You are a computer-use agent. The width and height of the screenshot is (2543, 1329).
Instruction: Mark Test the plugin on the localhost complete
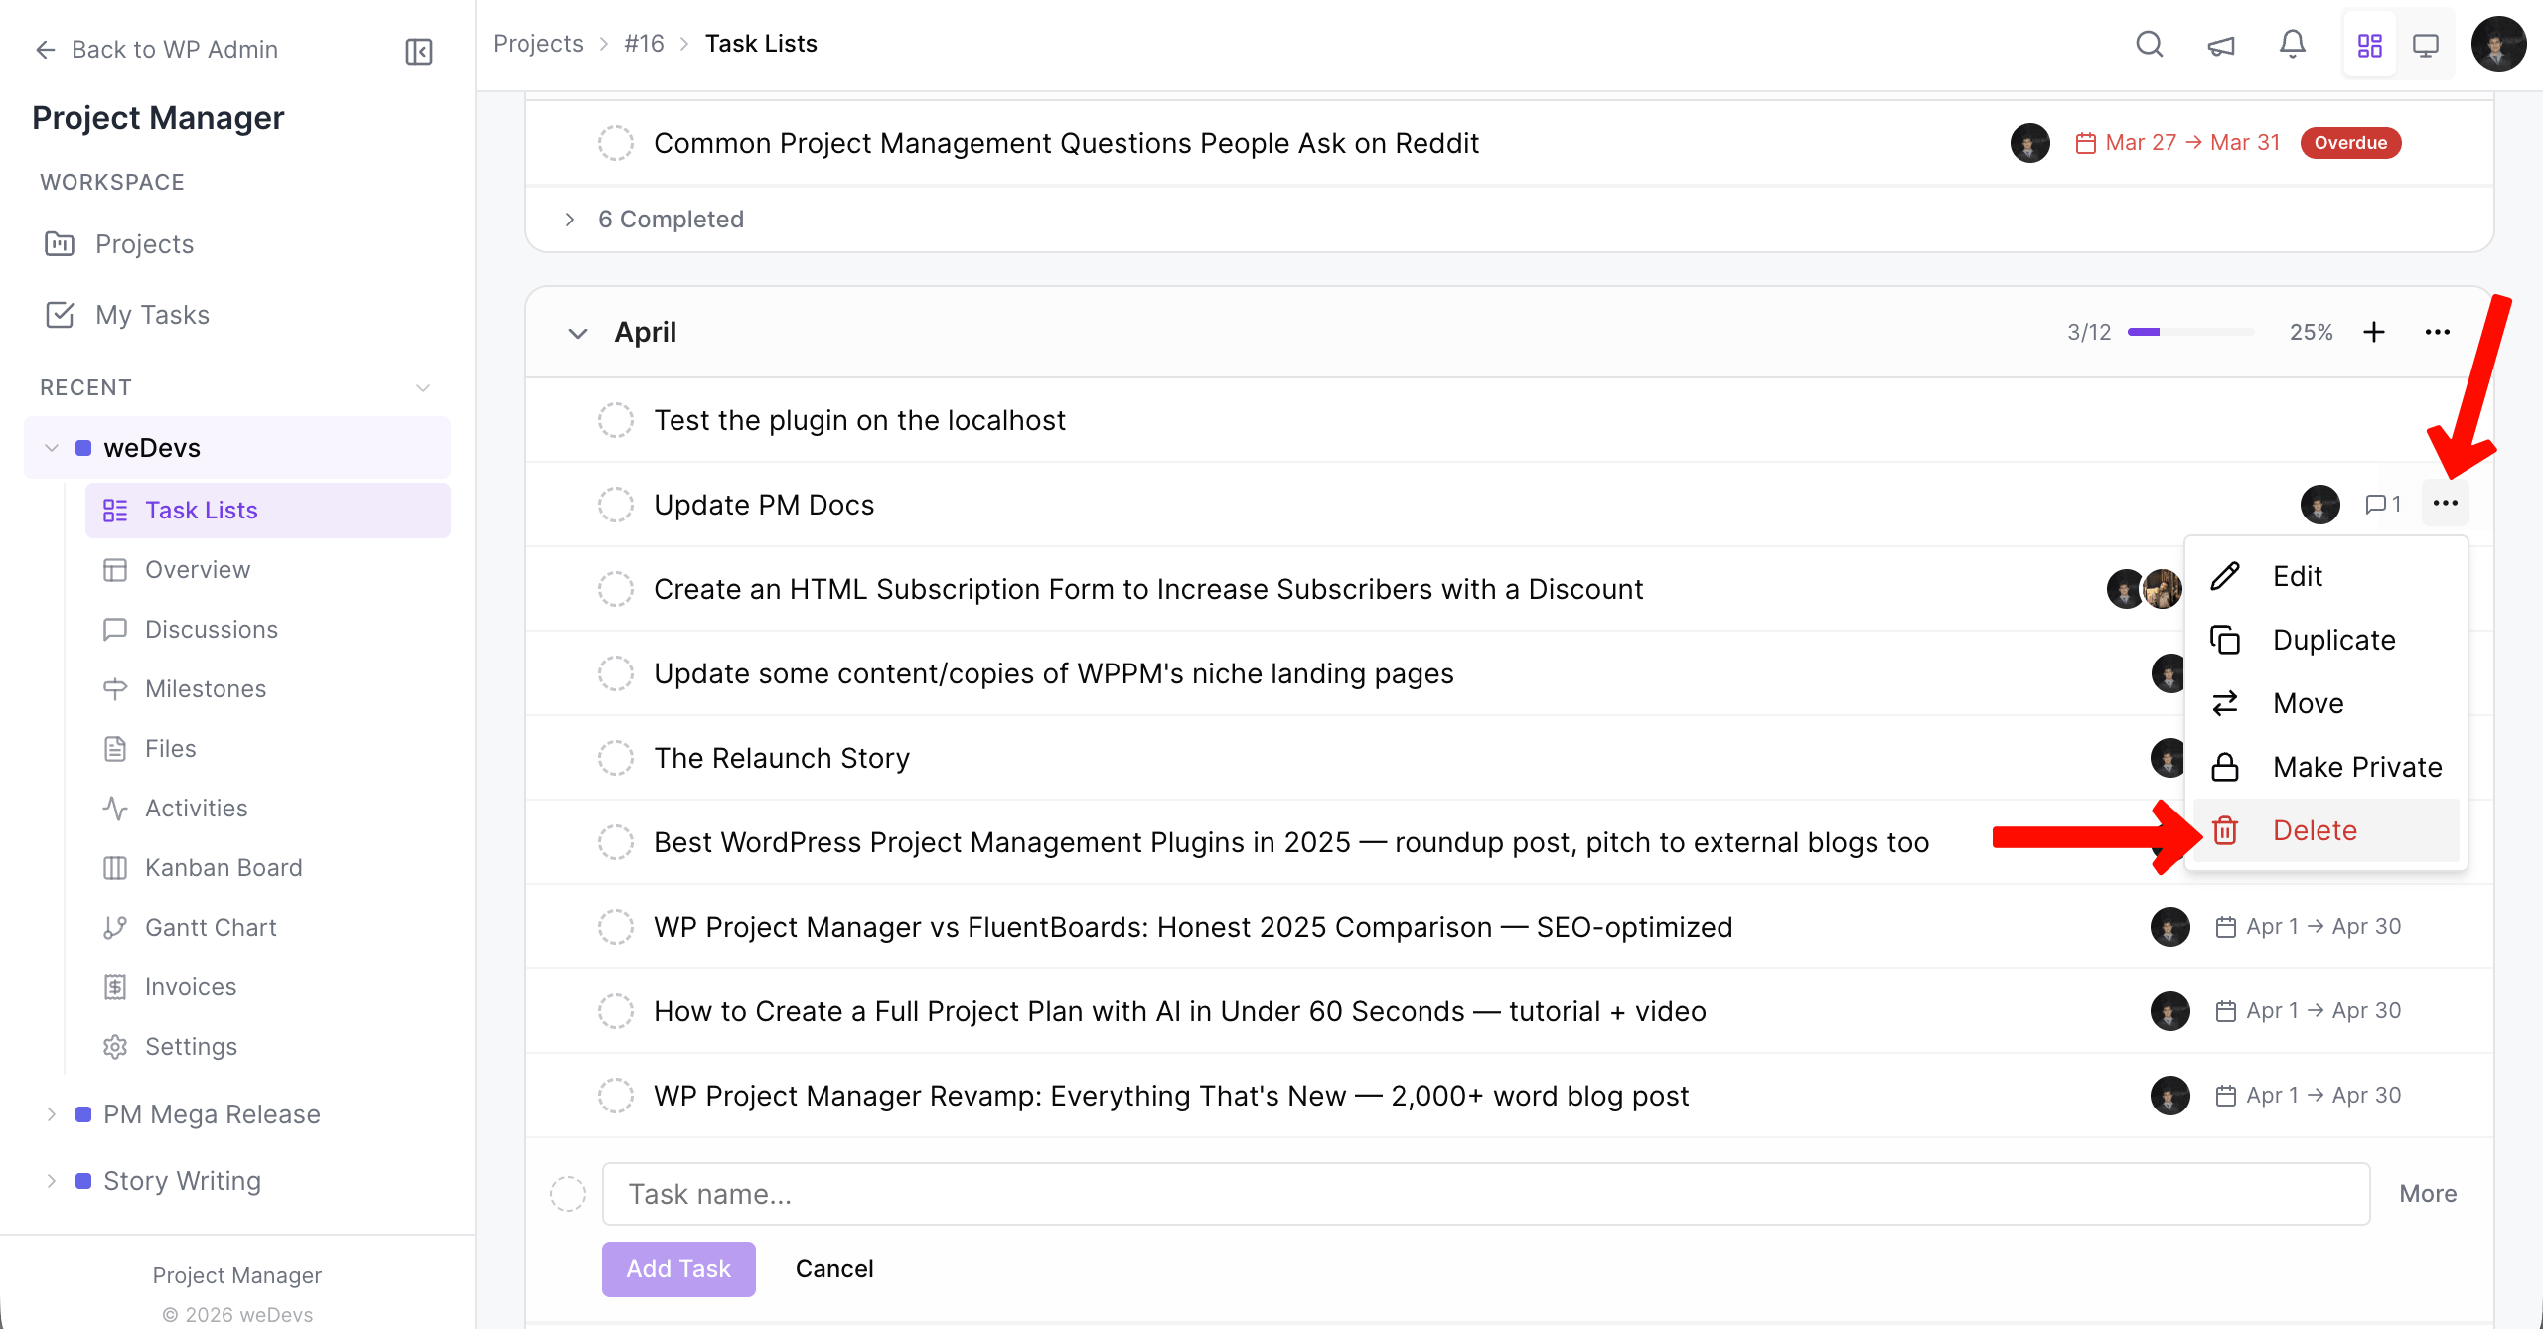pos(616,419)
